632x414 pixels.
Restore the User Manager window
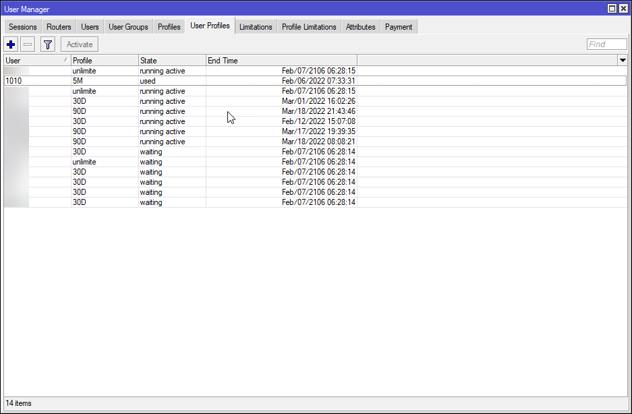click(x=612, y=9)
